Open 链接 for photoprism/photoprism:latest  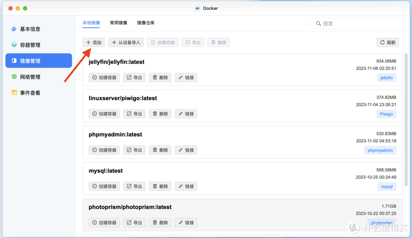point(186,222)
